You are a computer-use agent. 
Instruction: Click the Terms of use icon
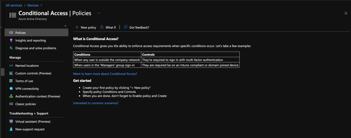11,81
